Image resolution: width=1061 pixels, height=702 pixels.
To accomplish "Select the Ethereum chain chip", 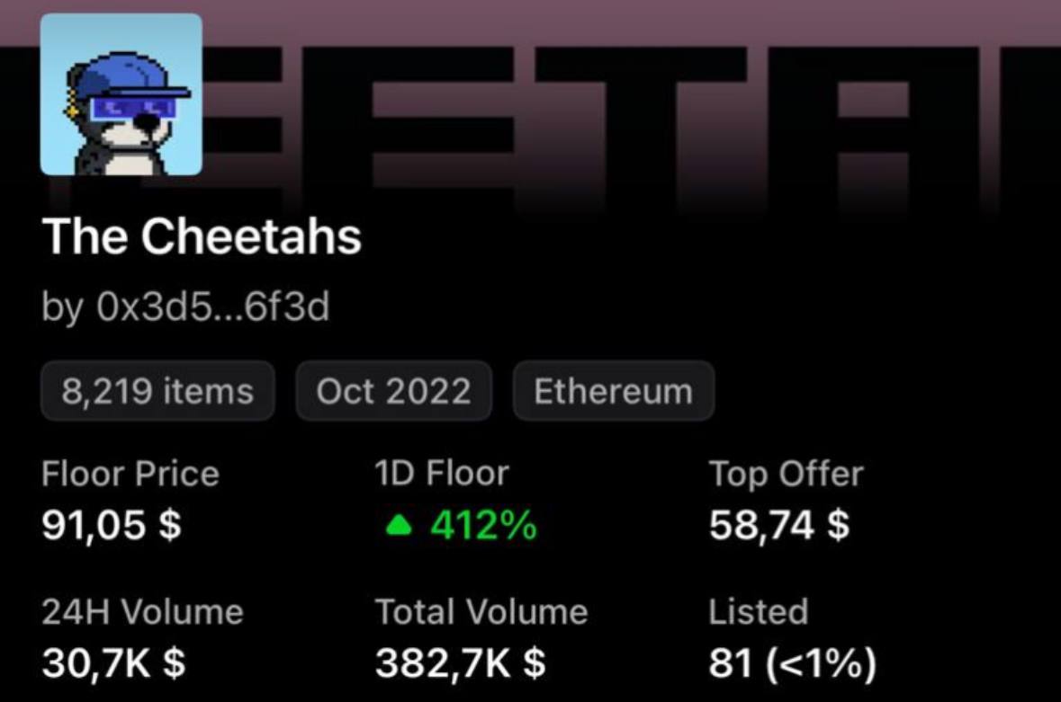I will (x=613, y=390).
